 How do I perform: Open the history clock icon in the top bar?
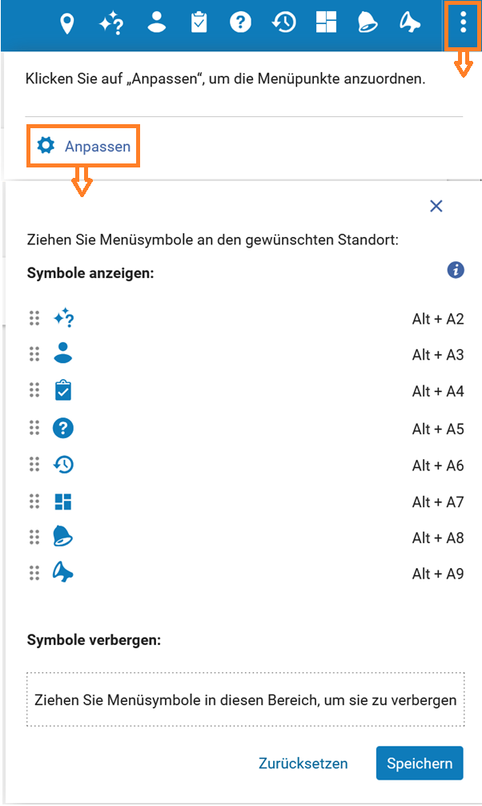283,22
